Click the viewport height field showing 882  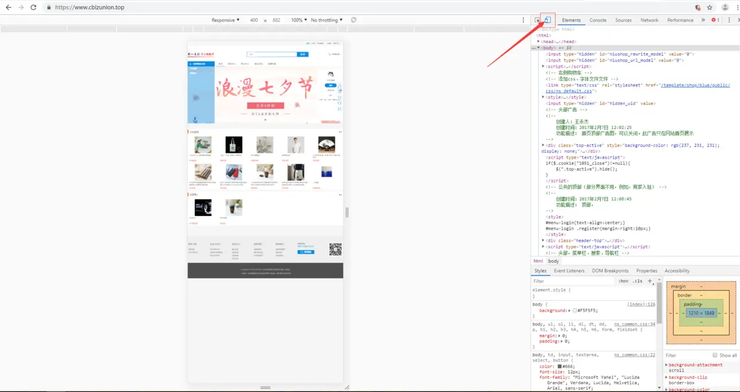[x=276, y=20]
